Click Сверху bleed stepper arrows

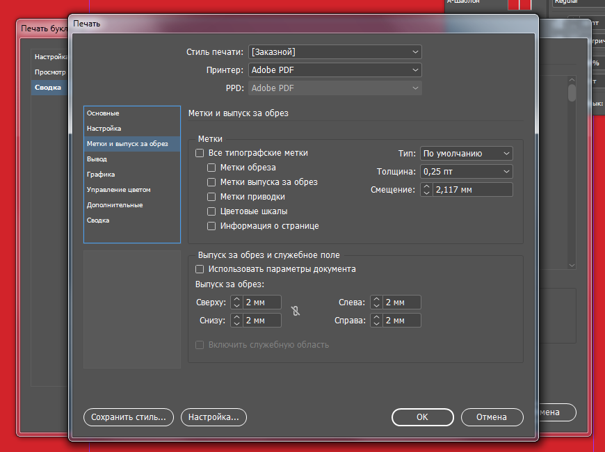236,302
